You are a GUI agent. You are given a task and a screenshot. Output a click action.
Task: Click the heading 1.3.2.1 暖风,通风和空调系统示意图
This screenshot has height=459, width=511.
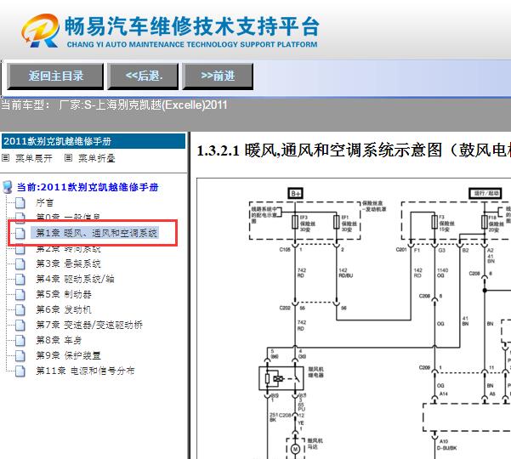click(x=354, y=150)
